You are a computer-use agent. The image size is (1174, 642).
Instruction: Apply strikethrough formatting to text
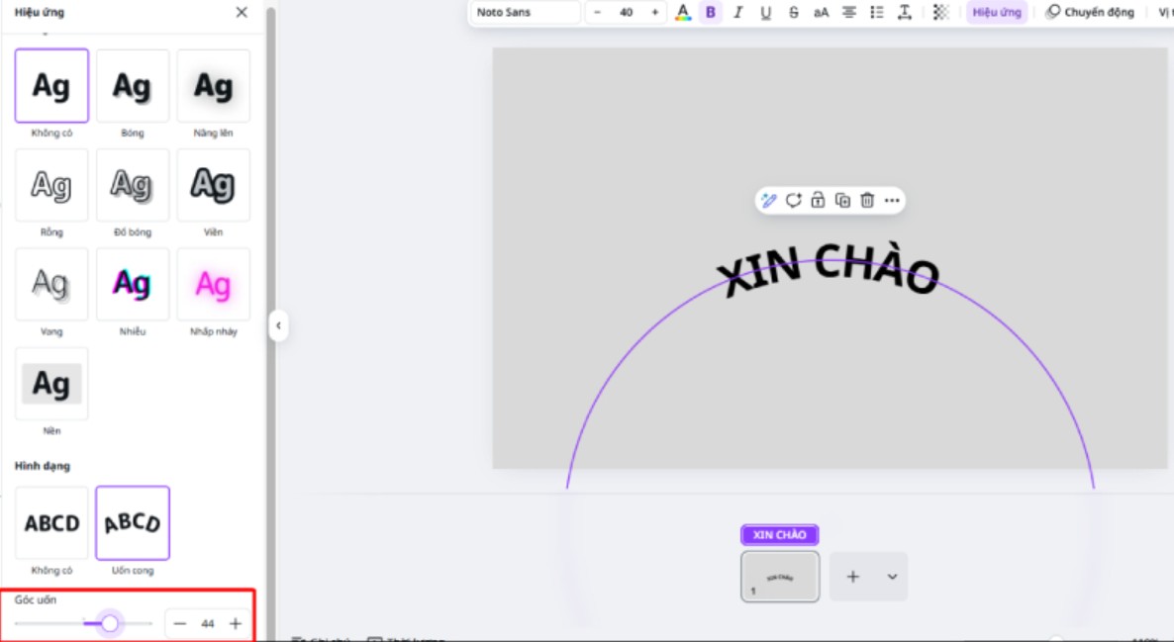click(x=793, y=13)
